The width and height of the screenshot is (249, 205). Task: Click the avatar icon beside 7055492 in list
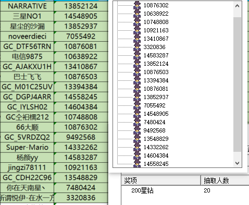click(137, 105)
